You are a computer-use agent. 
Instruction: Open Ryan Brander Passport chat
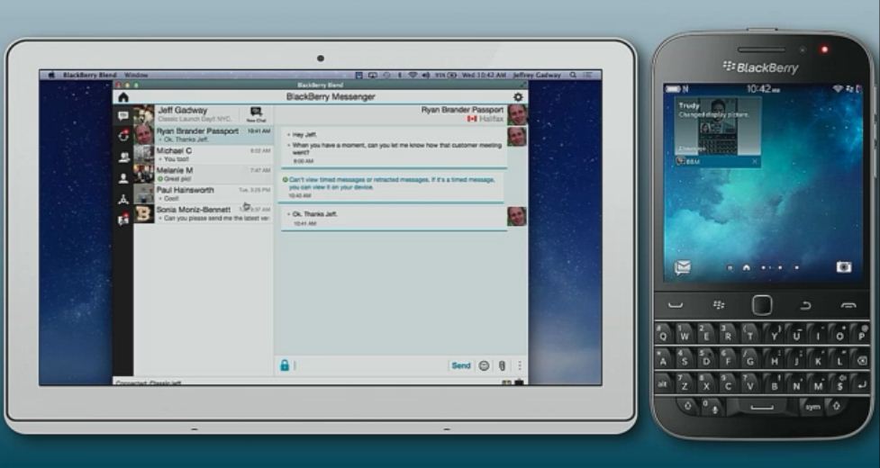click(x=204, y=135)
